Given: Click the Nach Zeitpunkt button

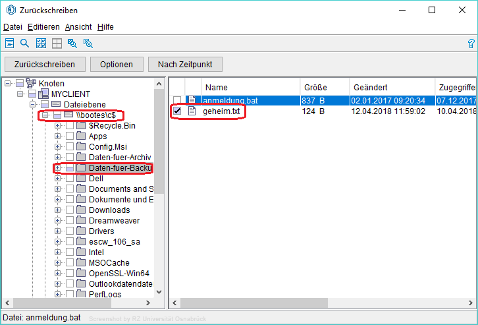Looking at the screenshot, I should [185, 65].
